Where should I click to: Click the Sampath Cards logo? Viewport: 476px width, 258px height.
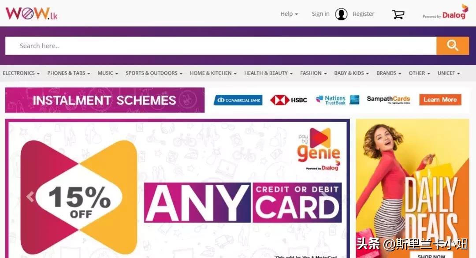point(388,100)
